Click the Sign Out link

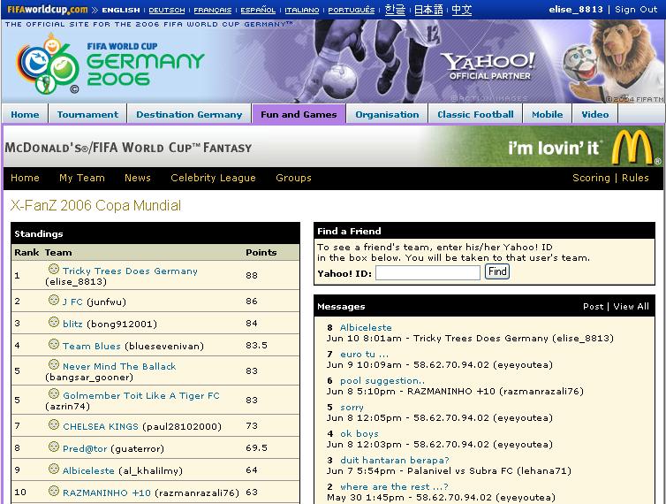click(636, 10)
